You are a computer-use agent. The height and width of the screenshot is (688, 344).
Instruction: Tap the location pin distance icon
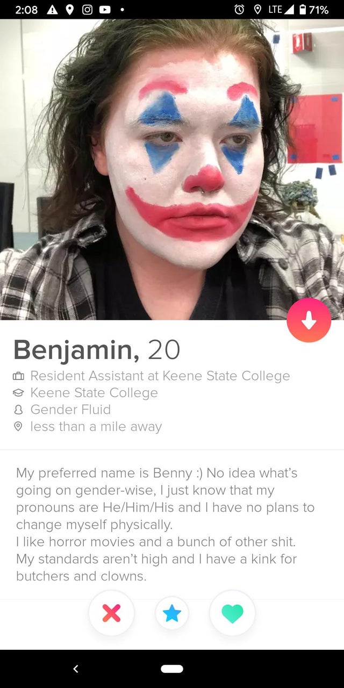19,427
